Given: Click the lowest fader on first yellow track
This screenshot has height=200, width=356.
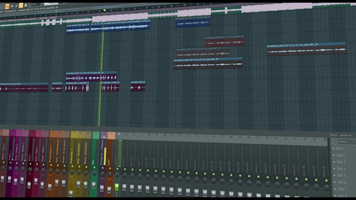Looking at the screenshot, I should click(x=71, y=193).
